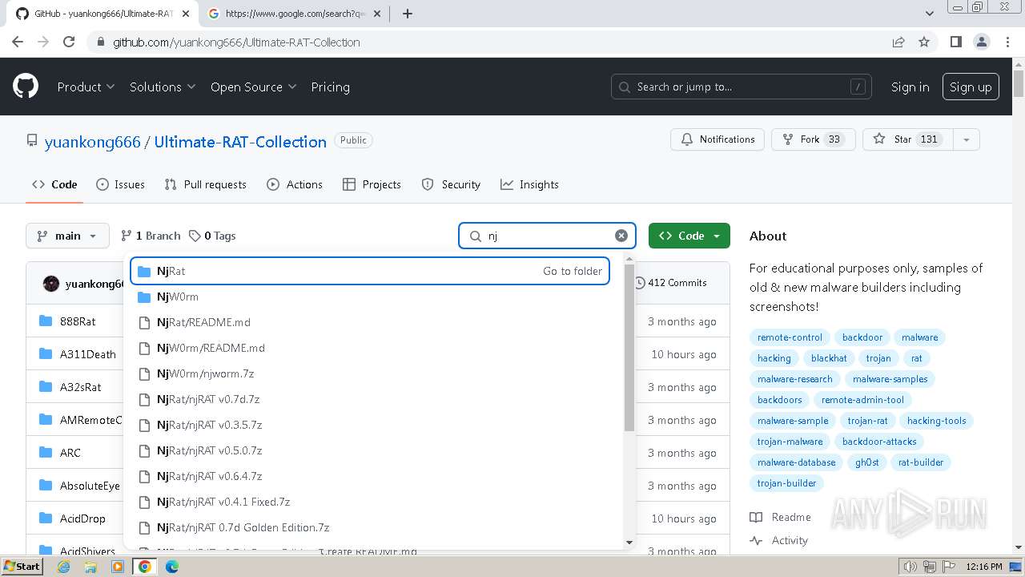View 1 Branch link

click(151, 236)
